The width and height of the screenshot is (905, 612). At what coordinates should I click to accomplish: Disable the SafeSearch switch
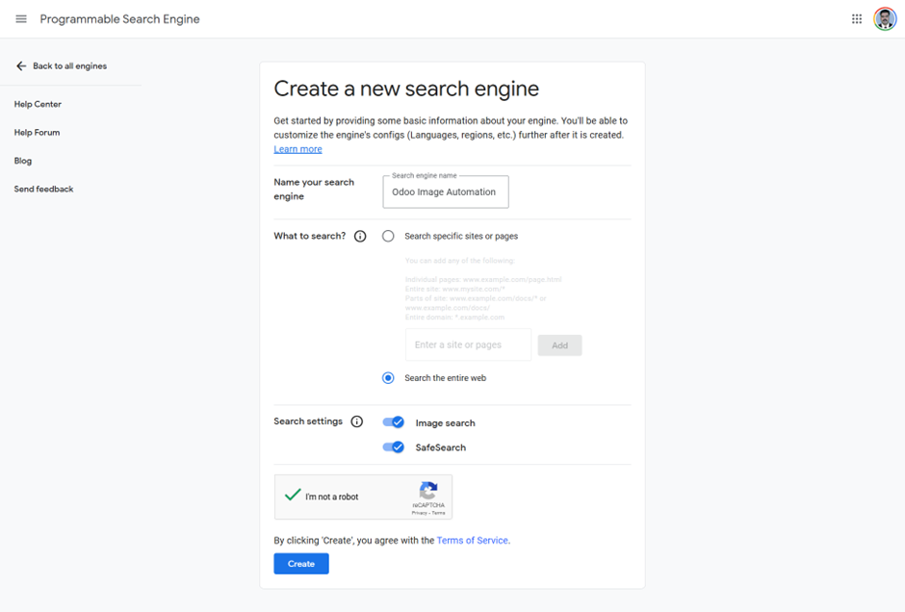tap(394, 447)
